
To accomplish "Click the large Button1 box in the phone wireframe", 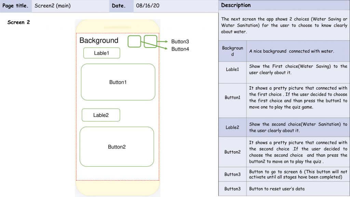I will (x=118, y=82).
